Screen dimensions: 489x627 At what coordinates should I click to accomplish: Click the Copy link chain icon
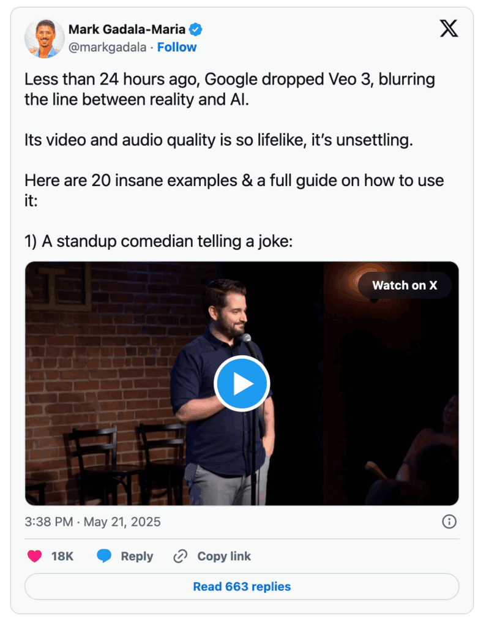point(180,556)
